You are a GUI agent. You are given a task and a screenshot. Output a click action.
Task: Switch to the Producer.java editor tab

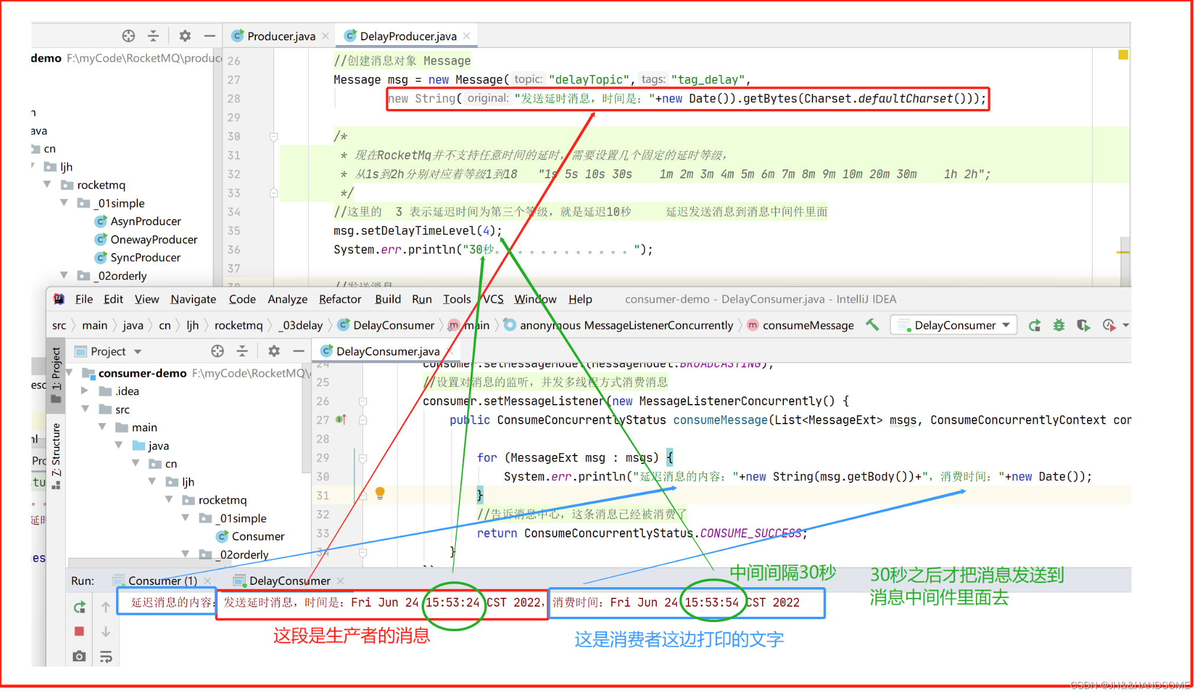(x=280, y=36)
